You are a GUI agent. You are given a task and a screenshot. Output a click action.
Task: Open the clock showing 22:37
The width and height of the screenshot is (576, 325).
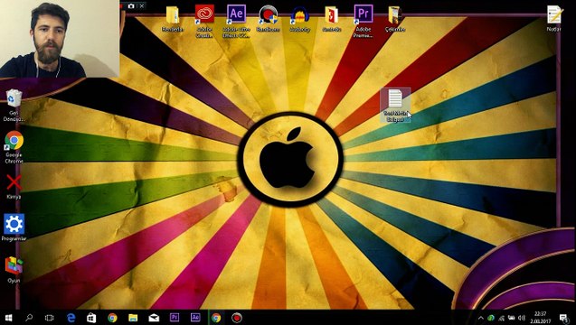tap(541, 318)
